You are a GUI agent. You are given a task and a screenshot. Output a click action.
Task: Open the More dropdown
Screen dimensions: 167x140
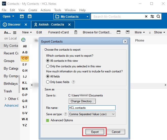[x=140, y=32]
